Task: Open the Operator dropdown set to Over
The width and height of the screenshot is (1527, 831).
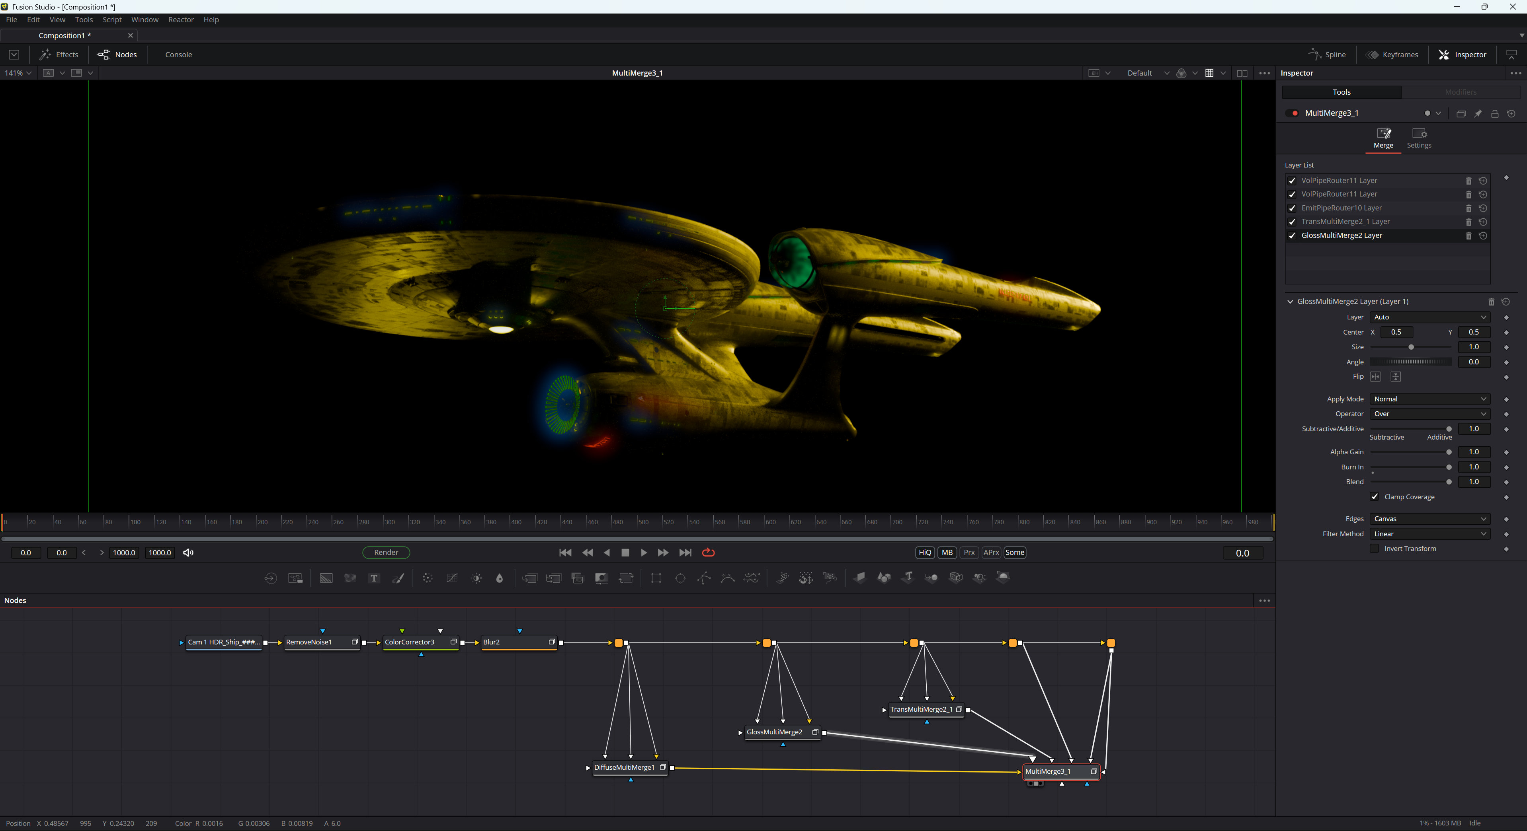Action: (x=1430, y=414)
